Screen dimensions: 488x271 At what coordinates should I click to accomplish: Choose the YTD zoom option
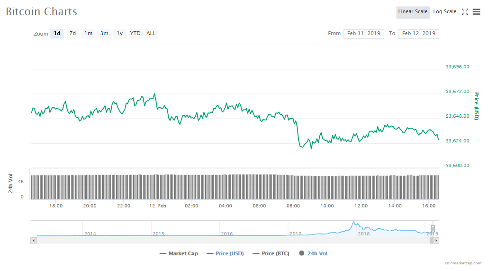[x=135, y=34]
